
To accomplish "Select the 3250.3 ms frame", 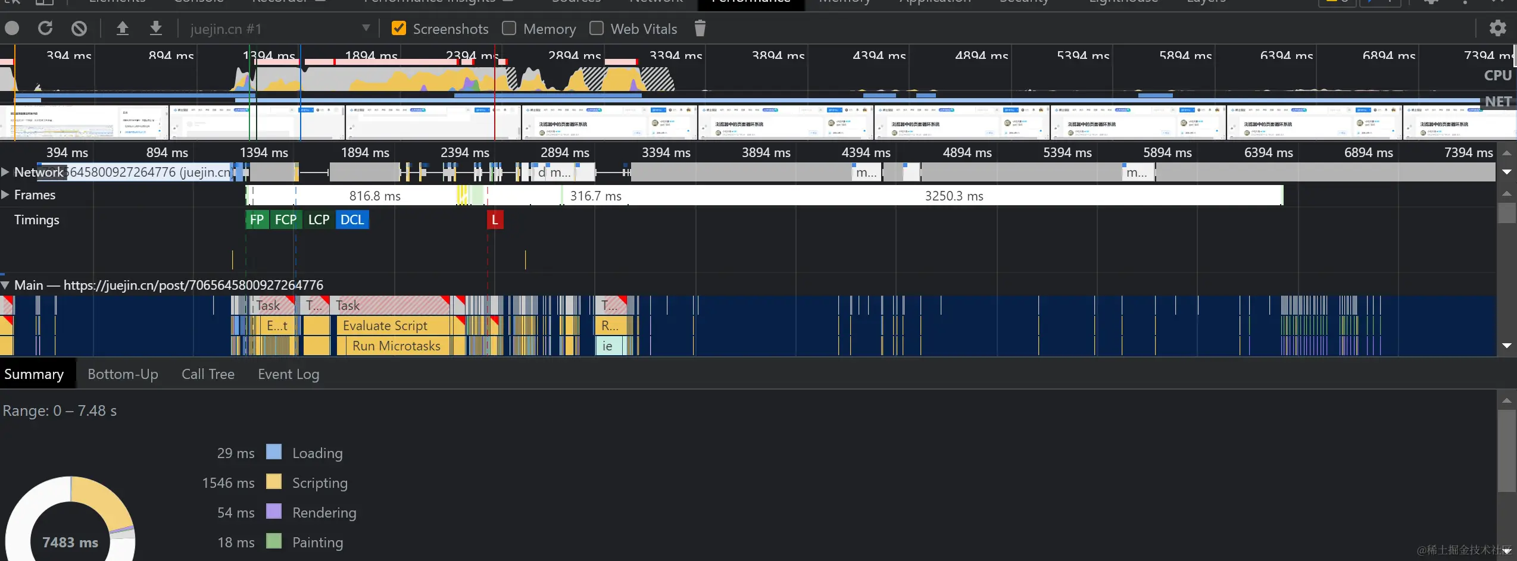I will point(954,196).
